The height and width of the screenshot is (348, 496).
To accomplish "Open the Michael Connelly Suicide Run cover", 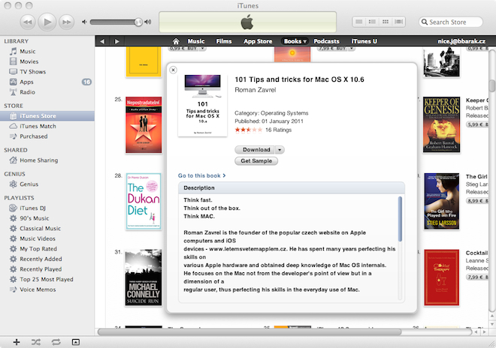I will [144, 277].
